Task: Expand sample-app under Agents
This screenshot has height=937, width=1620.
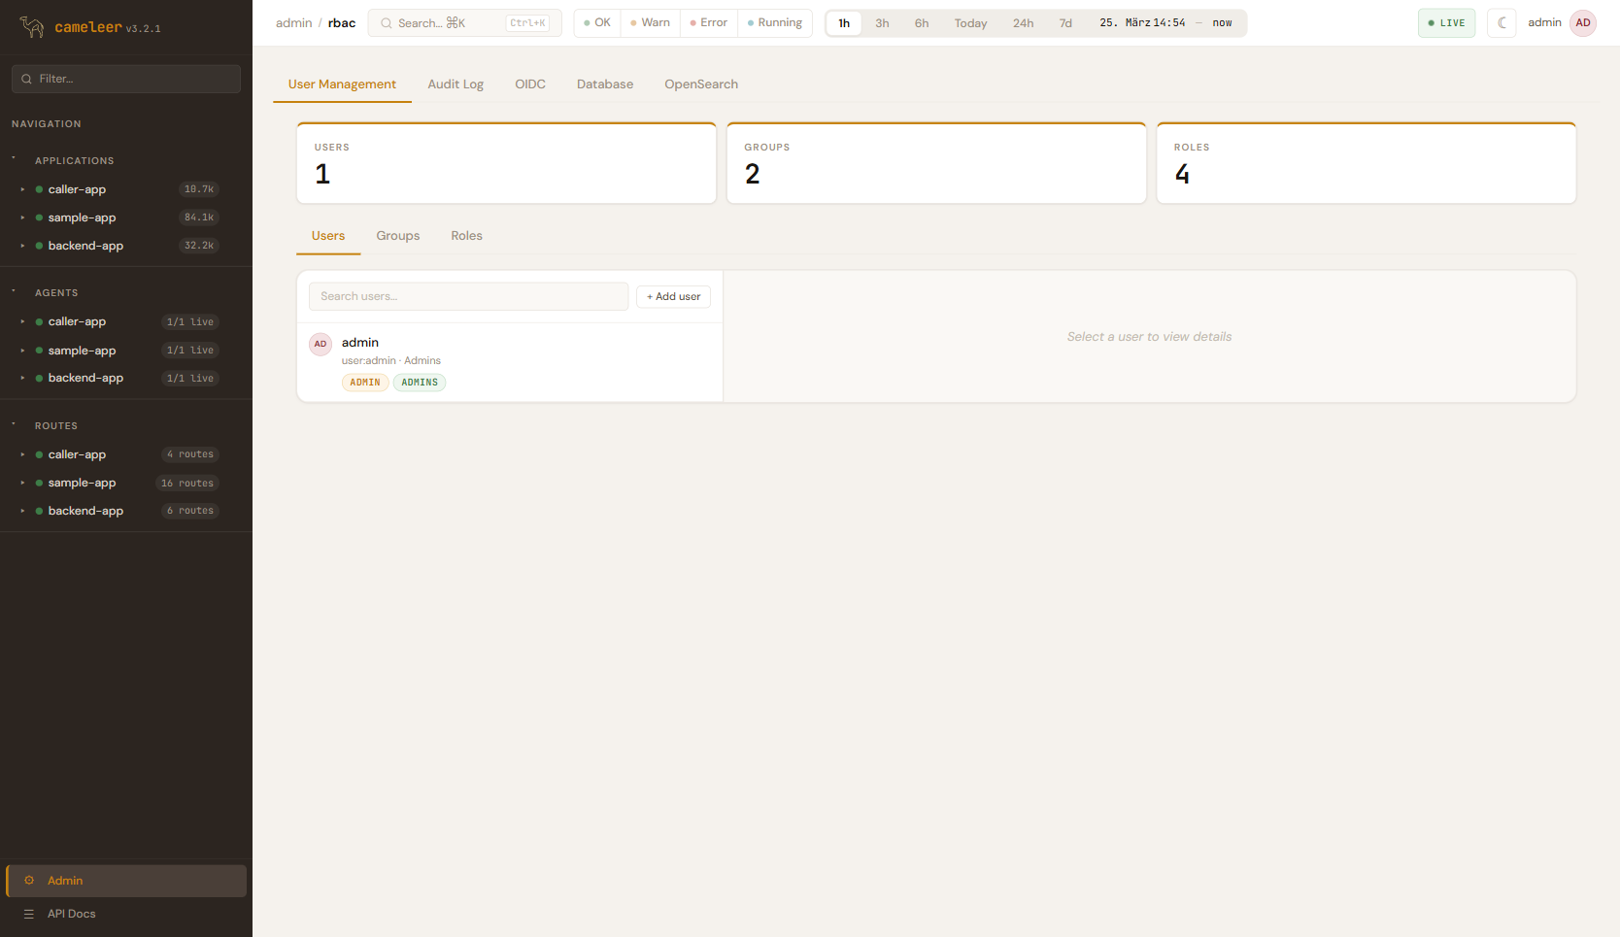Action: [x=22, y=351]
